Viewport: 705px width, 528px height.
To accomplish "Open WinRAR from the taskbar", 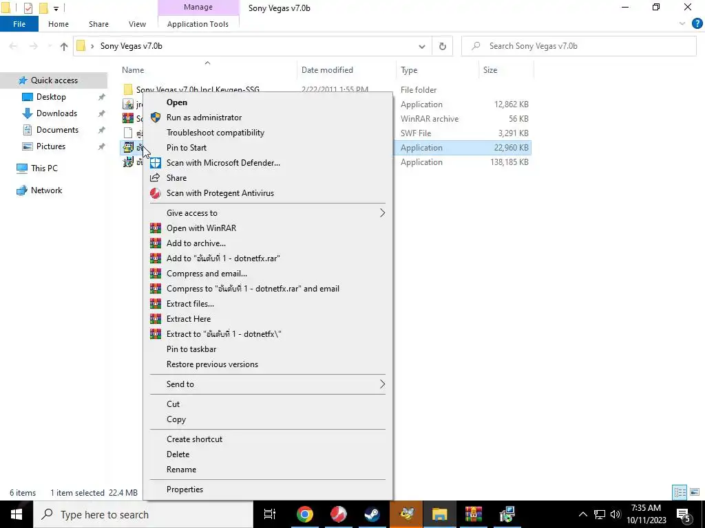I will pyautogui.click(x=474, y=514).
